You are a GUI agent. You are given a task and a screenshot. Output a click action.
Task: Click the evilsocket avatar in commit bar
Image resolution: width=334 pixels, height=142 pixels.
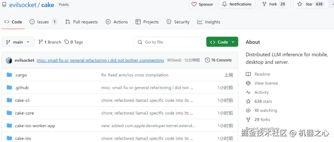pyautogui.click(x=9, y=61)
